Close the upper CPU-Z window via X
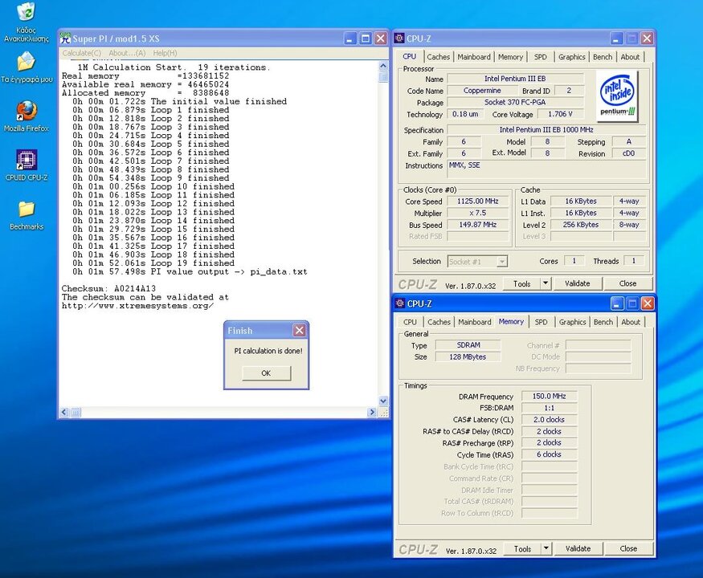This screenshot has width=703, height=578. coord(647,39)
